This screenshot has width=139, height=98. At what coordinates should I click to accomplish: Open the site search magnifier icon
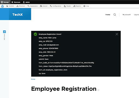[x=115, y=15]
